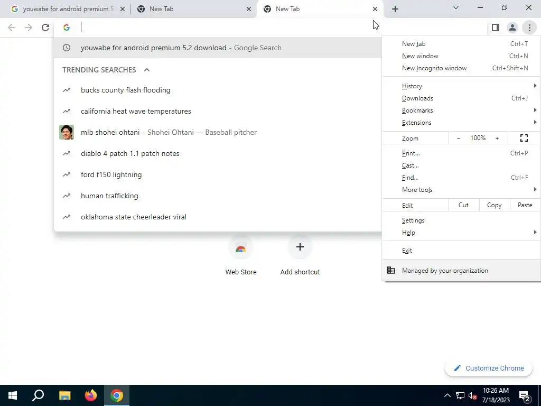Click the Chrome taskbar icon

click(x=117, y=395)
